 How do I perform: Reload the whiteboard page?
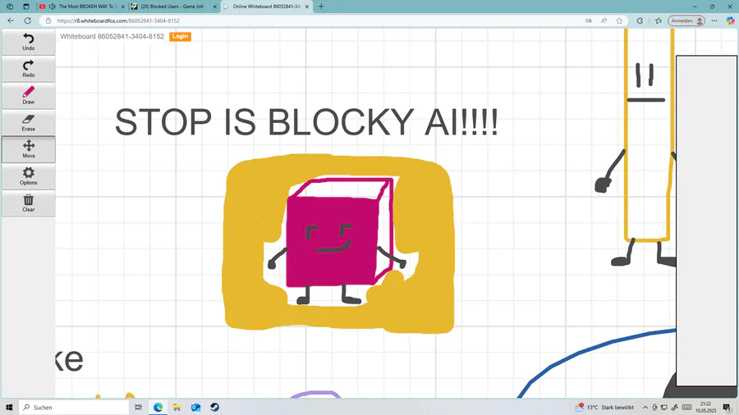point(27,21)
